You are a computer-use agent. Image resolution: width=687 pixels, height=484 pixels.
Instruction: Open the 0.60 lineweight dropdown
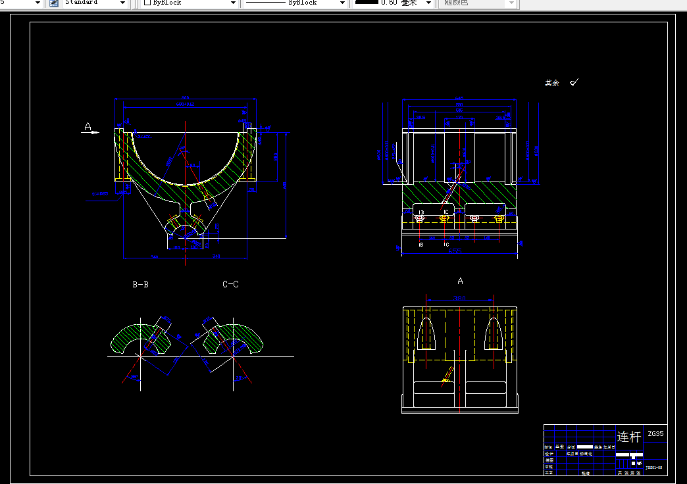pyautogui.click(x=393, y=3)
